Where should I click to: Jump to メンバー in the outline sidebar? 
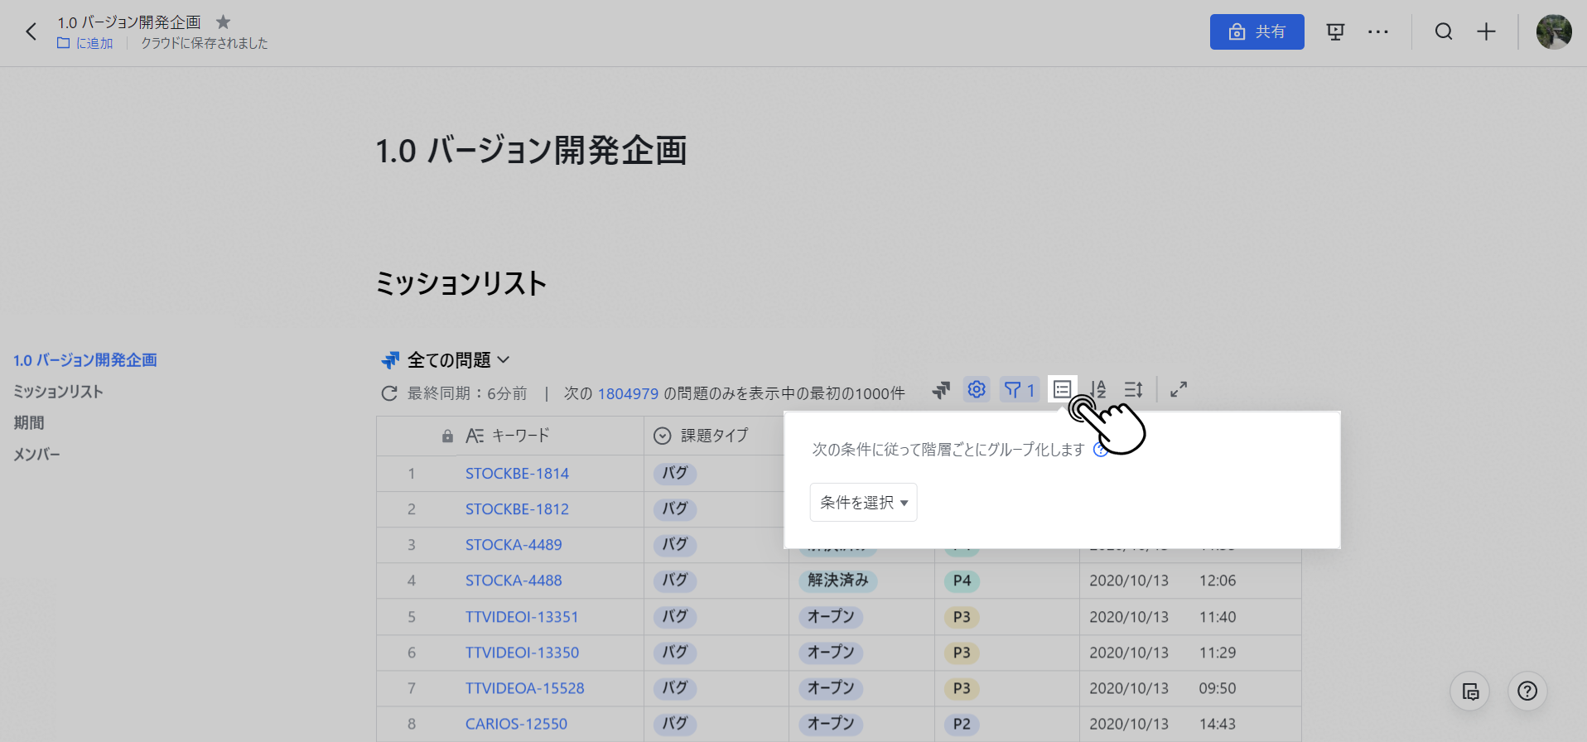[37, 455]
